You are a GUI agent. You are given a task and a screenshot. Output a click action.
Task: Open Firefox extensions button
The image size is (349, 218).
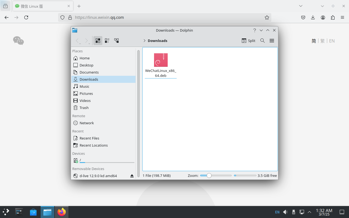[333, 17]
